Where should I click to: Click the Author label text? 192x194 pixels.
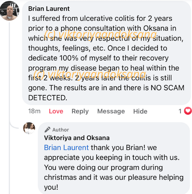[x=61, y=130]
